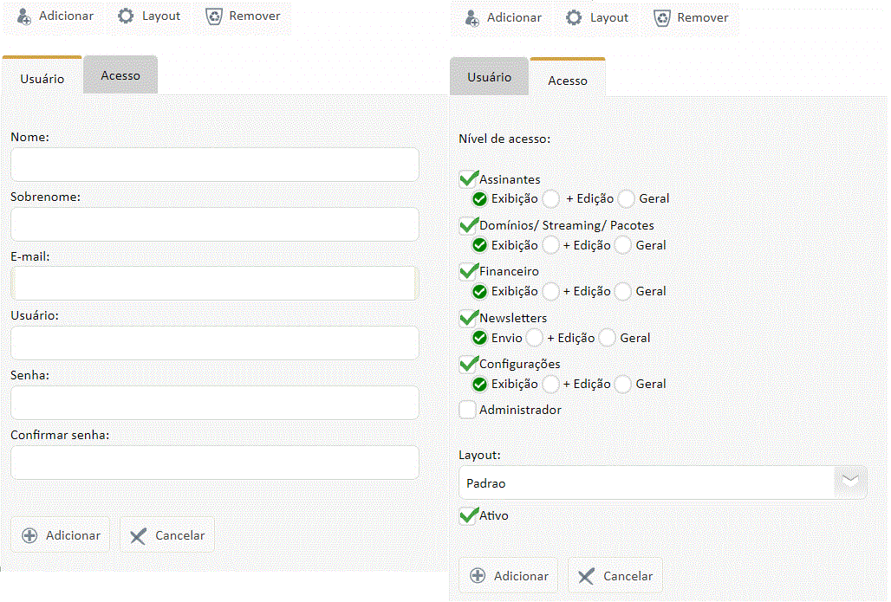Click the Layout gear icon in the right panel toolbar
The height and width of the screenshot is (602, 891).
574,17
